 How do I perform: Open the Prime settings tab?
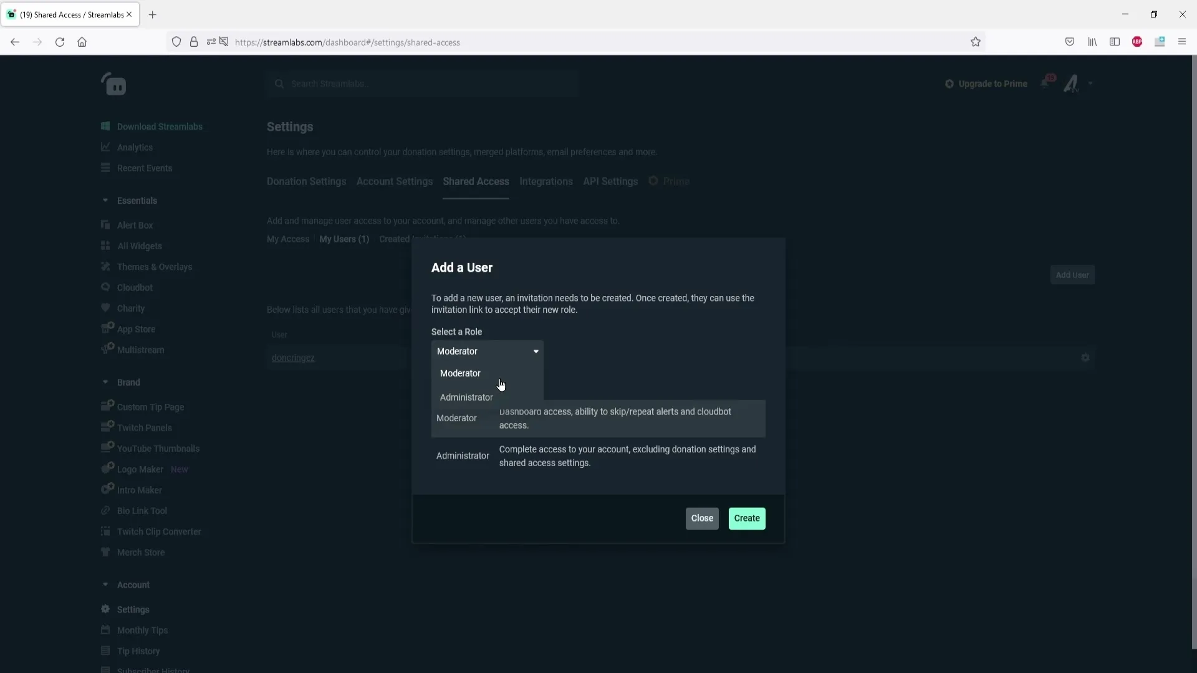point(669,181)
